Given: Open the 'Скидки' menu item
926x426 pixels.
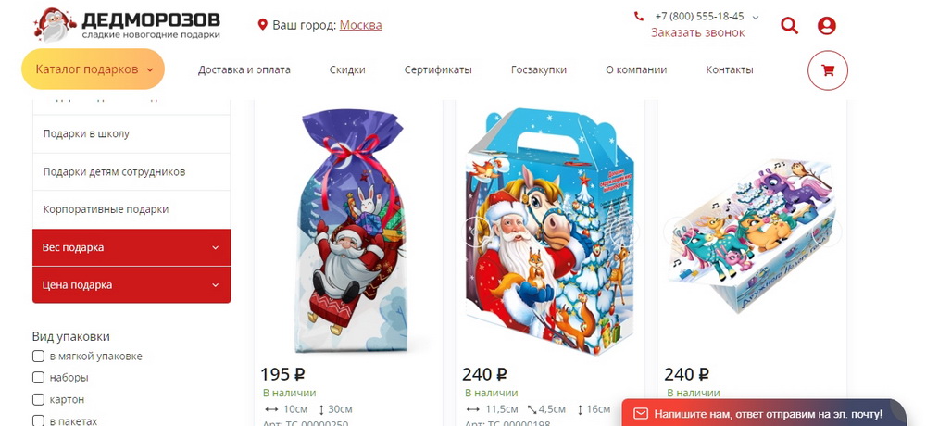Looking at the screenshot, I should (x=347, y=69).
